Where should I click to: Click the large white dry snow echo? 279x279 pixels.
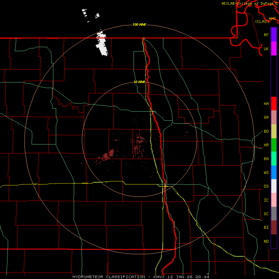[102, 43]
